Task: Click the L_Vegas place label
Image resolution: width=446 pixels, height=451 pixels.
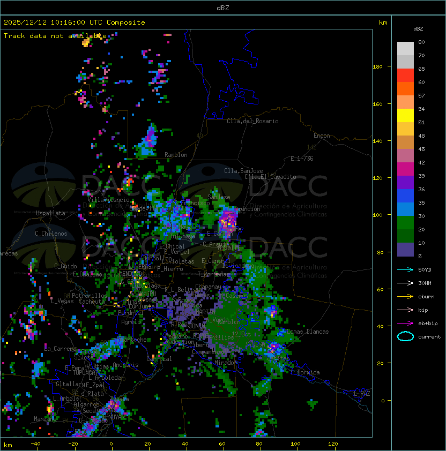Action: tap(62, 301)
